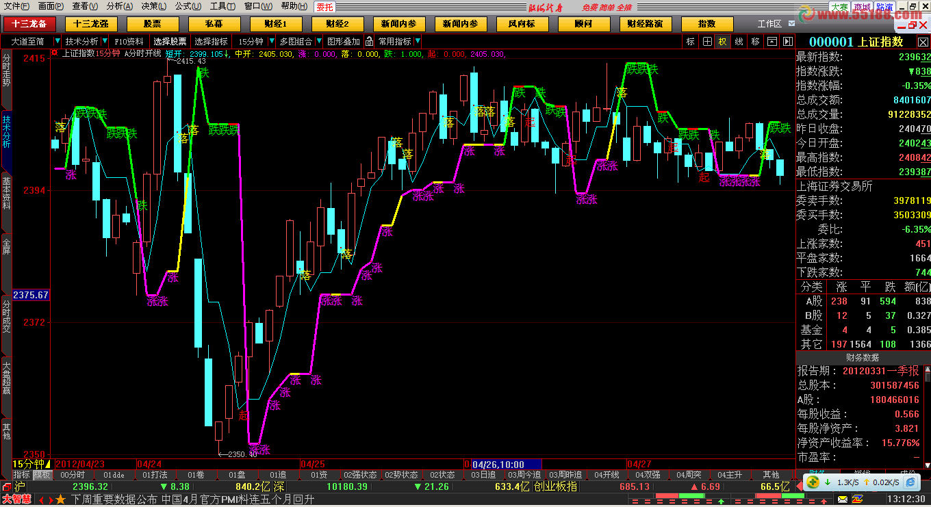This screenshot has width=931, height=507.
Task: Expand the 常用指标 dropdown arrow
Action: coord(418,41)
